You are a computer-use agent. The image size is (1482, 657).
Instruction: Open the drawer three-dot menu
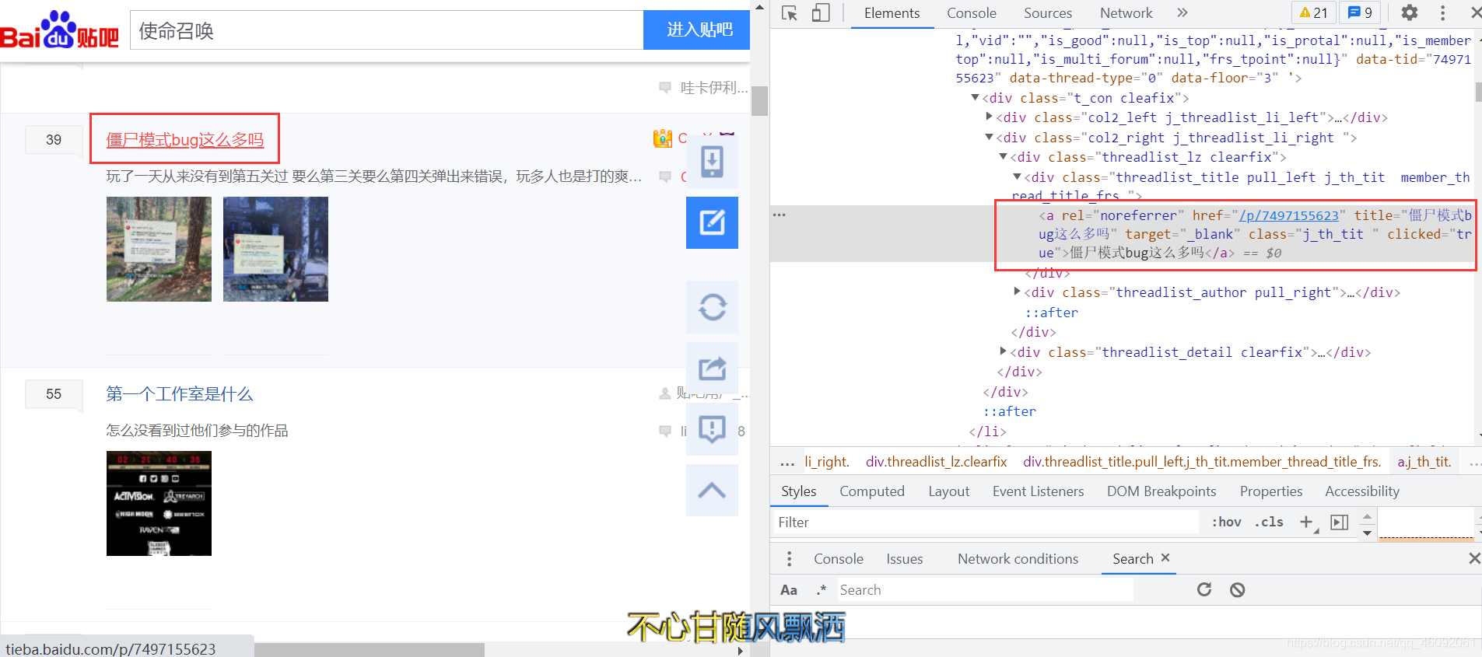[789, 559]
